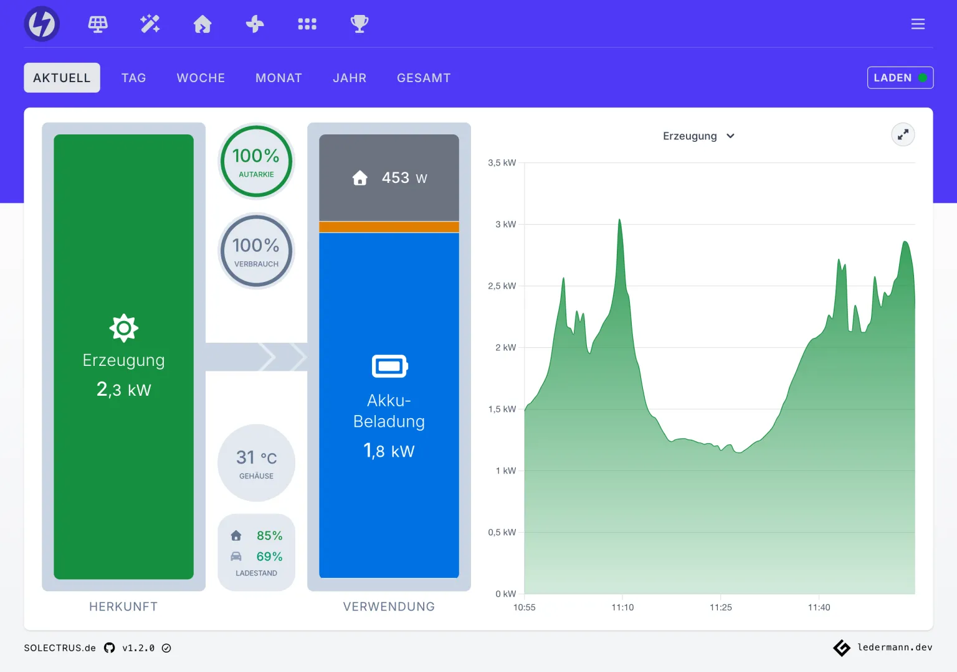Click the thin orange consumption segment

click(x=389, y=227)
